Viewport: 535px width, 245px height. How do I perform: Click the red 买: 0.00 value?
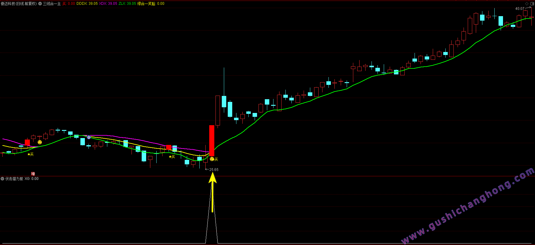tap(69, 4)
